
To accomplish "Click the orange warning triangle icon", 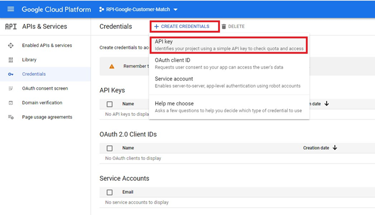I will (x=111, y=66).
